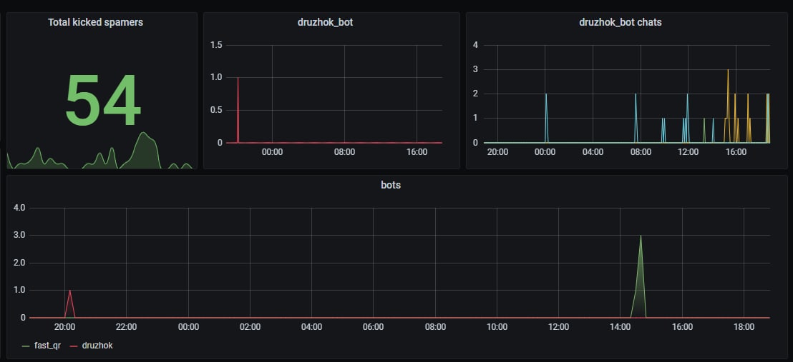Open the bots panel title menu

pos(391,185)
